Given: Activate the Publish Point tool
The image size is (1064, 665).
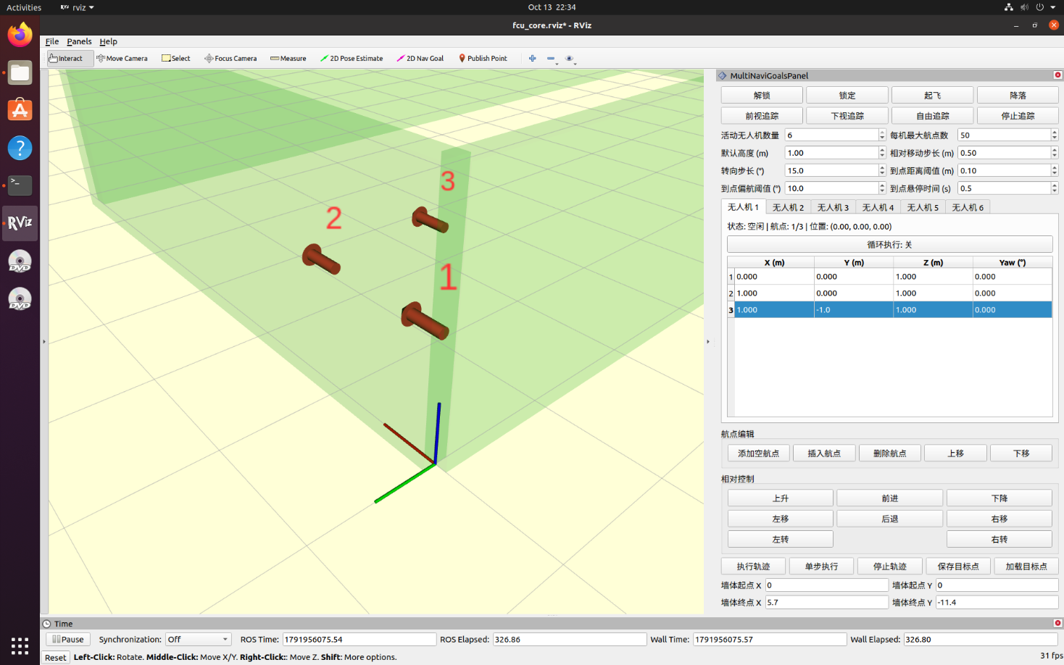Looking at the screenshot, I should coord(483,59).
